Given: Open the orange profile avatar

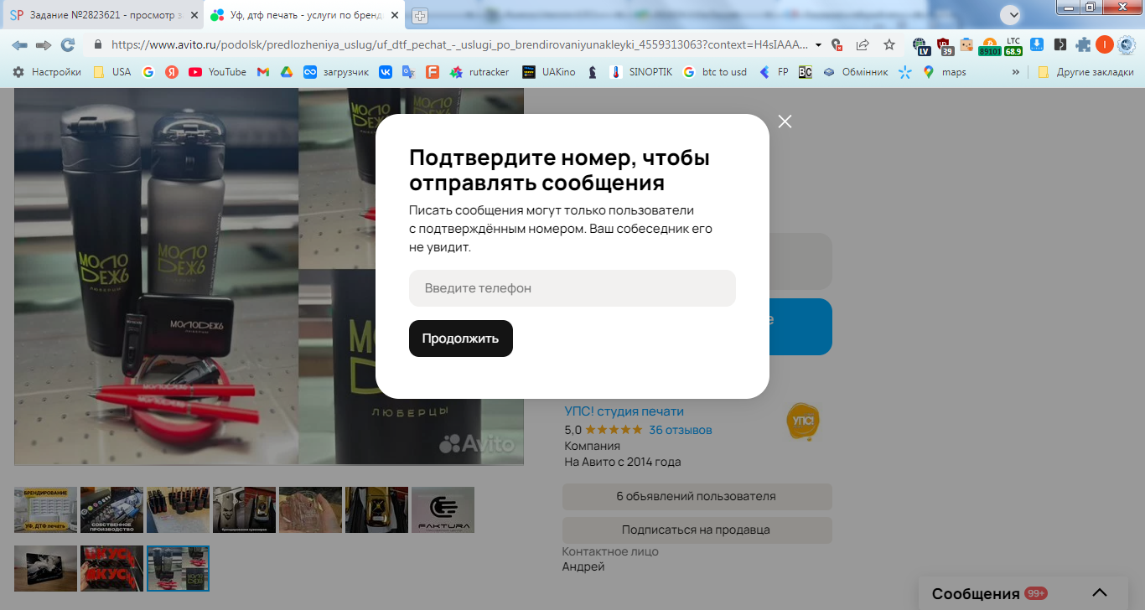Looking at the screenshot, I should (x=1104, y=44).
